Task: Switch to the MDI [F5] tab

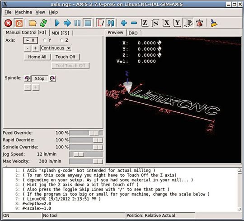Action: click(x=61, y=33)
